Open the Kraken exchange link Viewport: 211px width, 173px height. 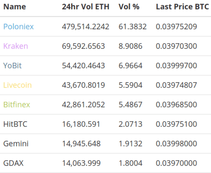15,46
